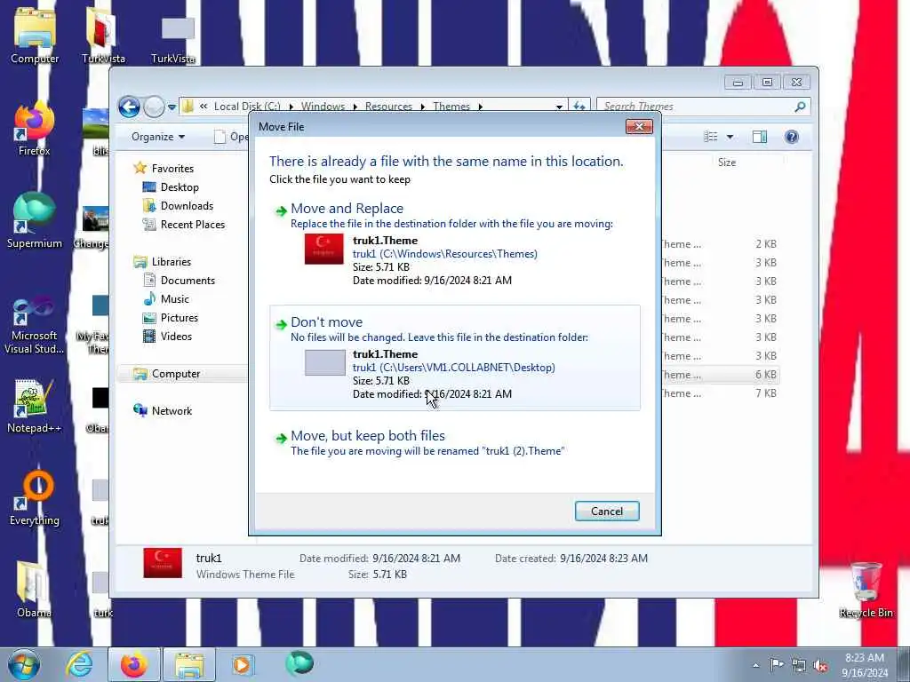
Task: Launch Internet Explorer from taskbar
Action: [79, 664]
